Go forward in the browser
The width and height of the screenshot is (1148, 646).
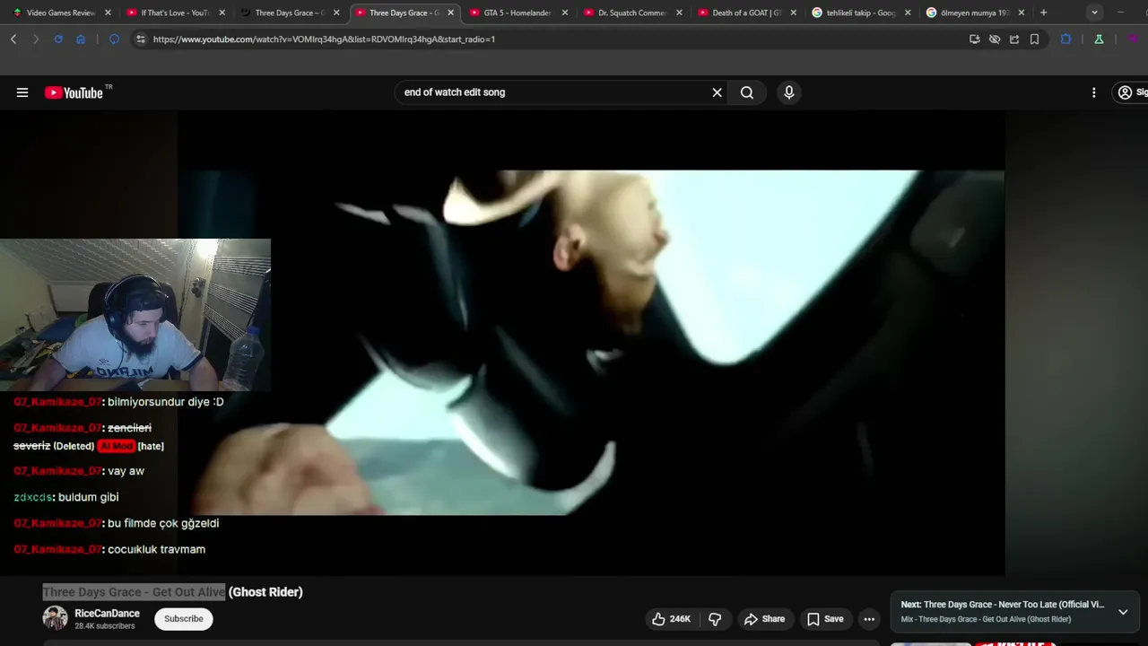(36, 39)
